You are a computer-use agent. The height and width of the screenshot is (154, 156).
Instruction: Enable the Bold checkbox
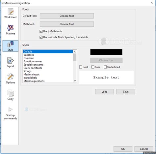point(81,67)
